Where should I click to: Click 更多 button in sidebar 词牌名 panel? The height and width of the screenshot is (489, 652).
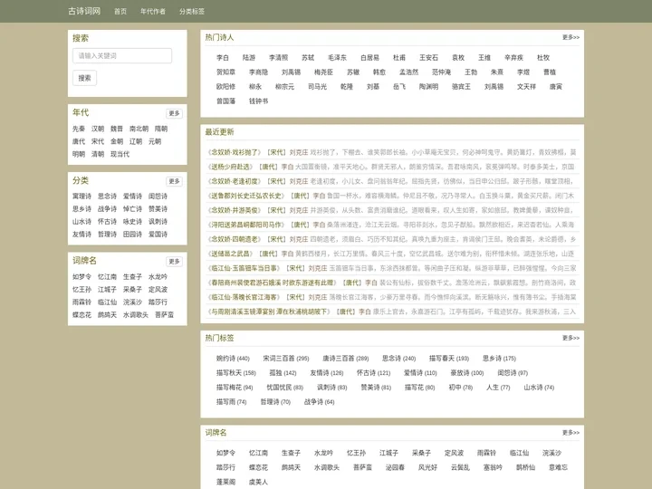(x=174, y=261)
